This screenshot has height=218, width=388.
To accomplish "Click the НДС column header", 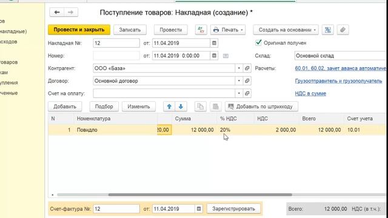I will pos(276,119).
